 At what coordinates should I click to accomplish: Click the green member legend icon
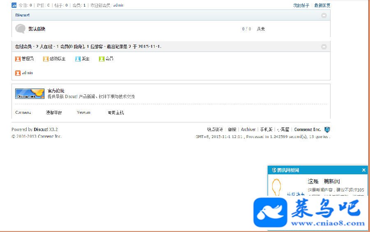pyautogui.click(x=102, y=59)
